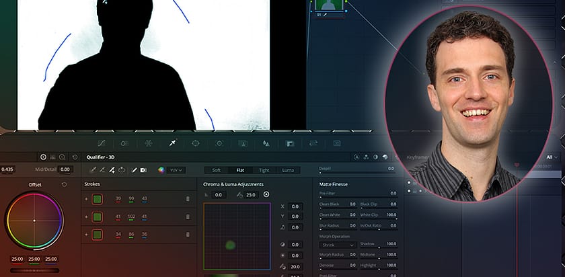The image size is (565, 277).
Task: Switch primaries to color bars mode icon
Action: (x=53, y=157)
